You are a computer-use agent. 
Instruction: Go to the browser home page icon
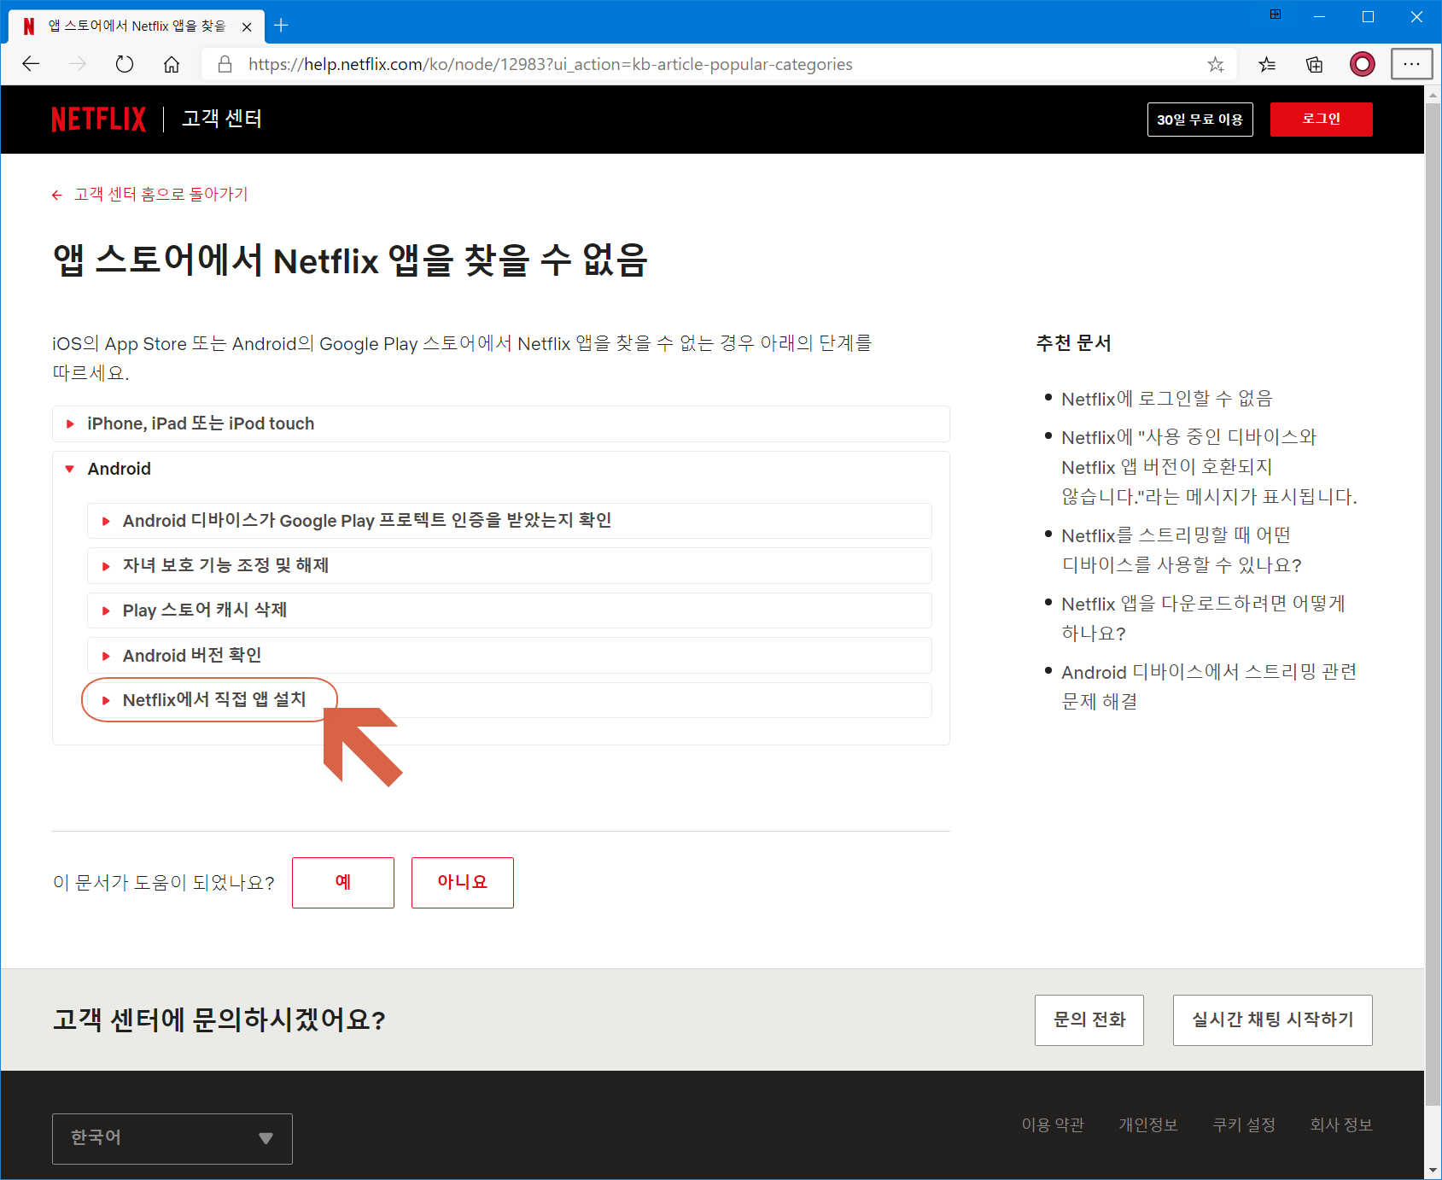(x=172, y=64)
